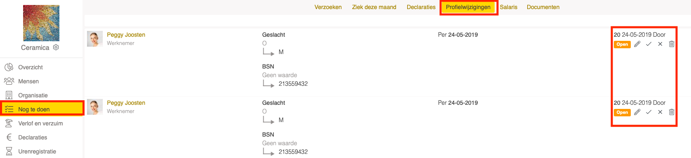Approve second profile change with checkmark icon
Viewport: 691px width, 158px height.
649,112
